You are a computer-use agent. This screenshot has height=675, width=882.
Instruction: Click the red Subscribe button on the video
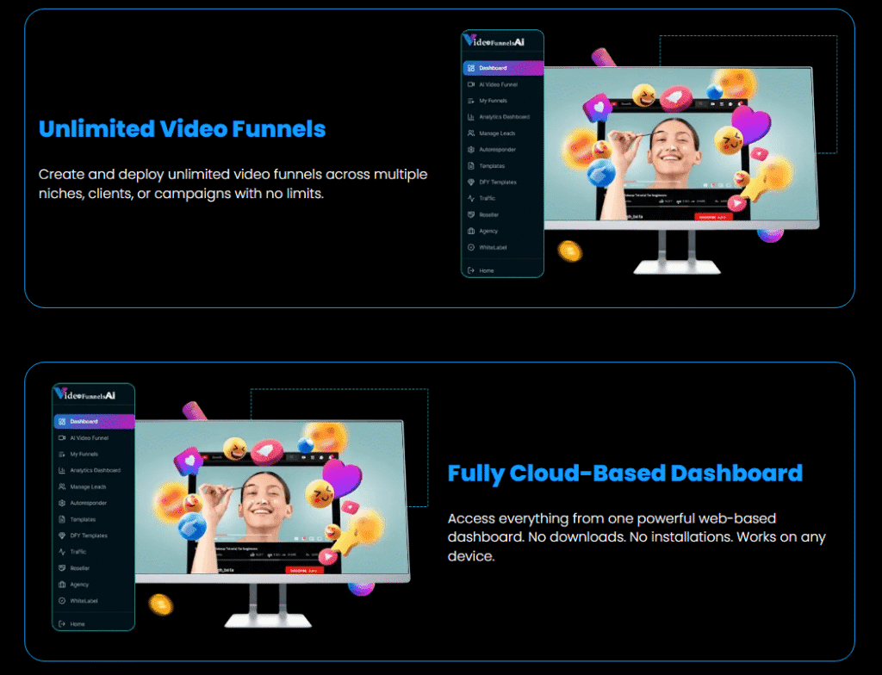[304, 571]
